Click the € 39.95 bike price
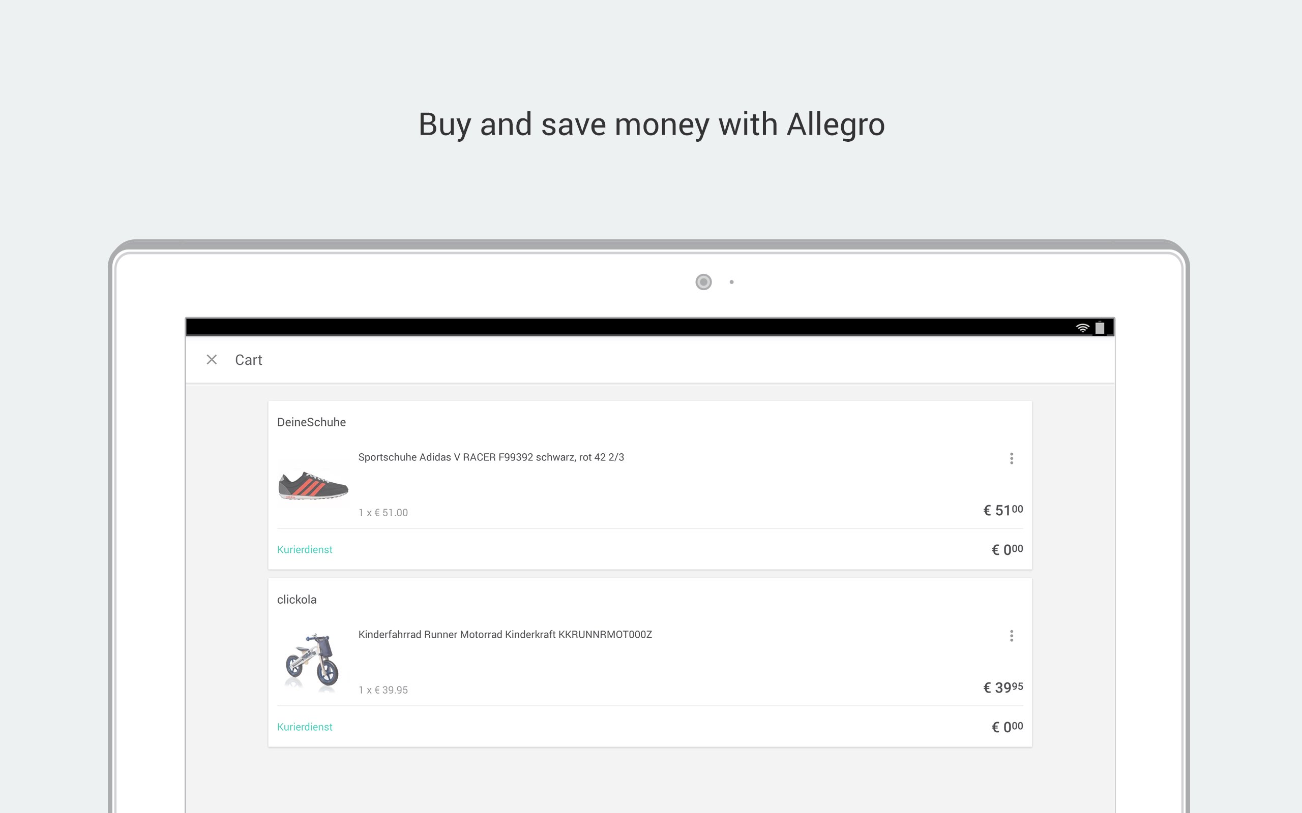 [1003, 687]
